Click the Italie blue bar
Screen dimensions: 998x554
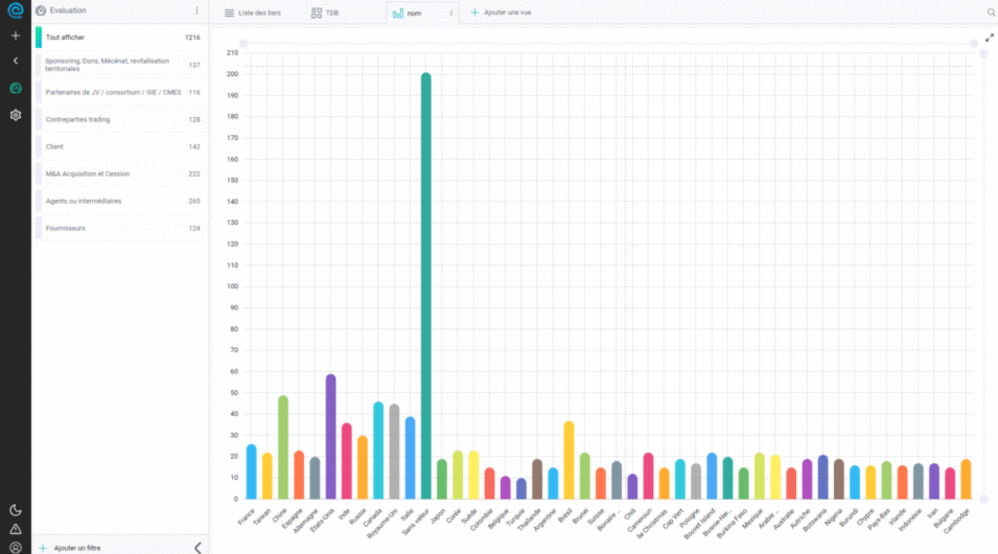410,458
